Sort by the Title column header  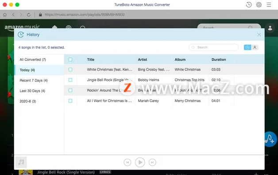tap(91, 60)
